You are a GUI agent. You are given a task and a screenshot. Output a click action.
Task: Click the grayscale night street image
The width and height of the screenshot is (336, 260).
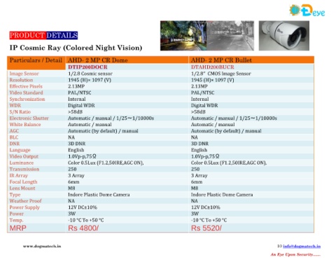(x=230, y=36)
